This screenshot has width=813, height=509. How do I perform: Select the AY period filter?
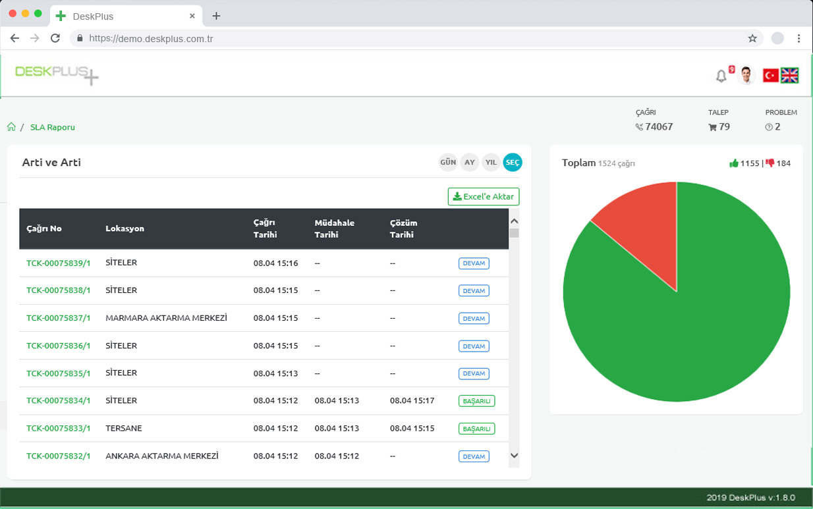tap(469, 162)
